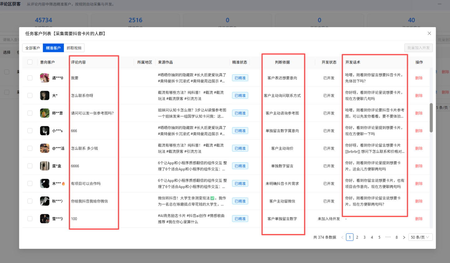Go to next page arrow
The width and height of the screenshot is (450, 263).
click(x=404, y=237)
